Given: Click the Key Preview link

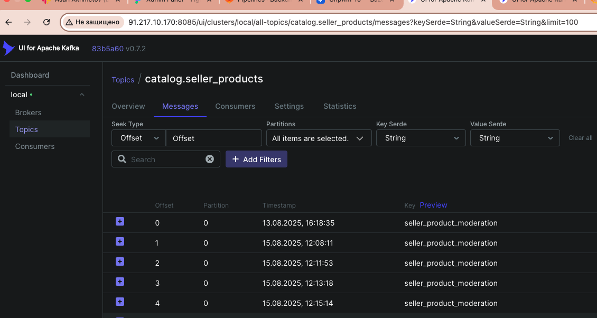Looking at the screenshot, I should coord(433,205).
